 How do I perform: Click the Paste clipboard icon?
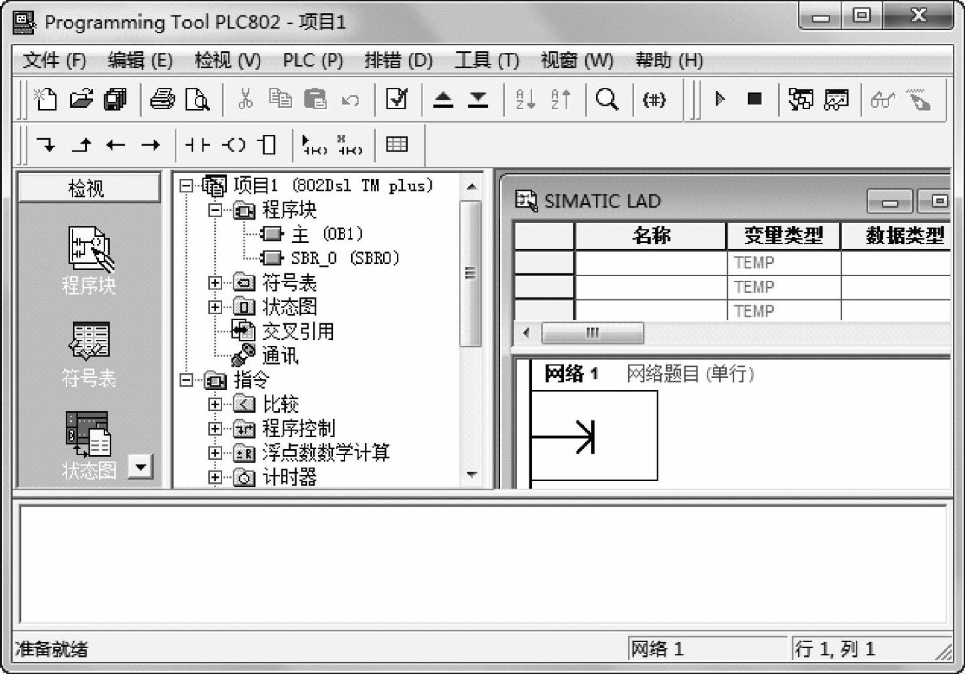[315, 100]
